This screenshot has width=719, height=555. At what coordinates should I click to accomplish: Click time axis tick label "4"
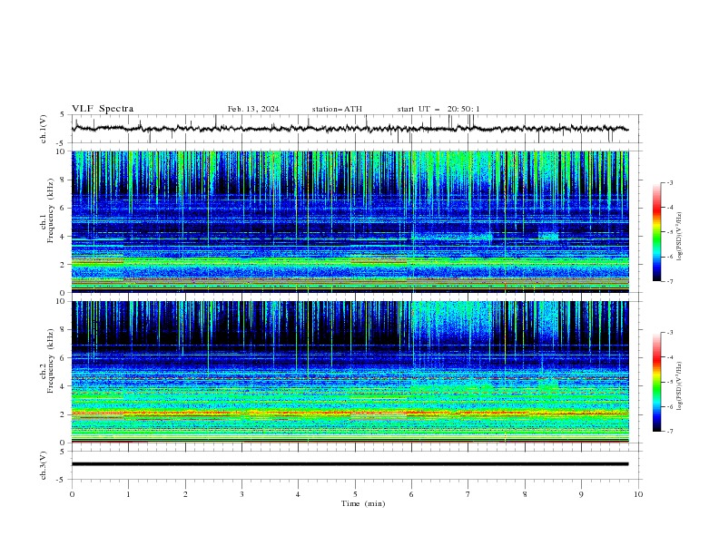point(298,494)
